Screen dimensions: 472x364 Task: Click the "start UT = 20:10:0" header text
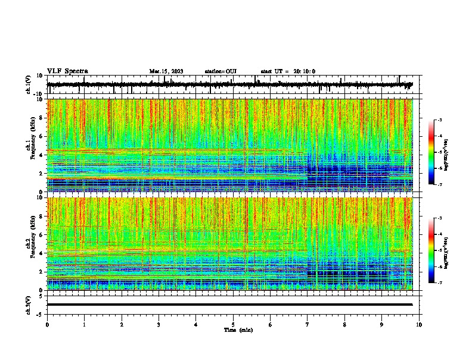tap(288, 71)
